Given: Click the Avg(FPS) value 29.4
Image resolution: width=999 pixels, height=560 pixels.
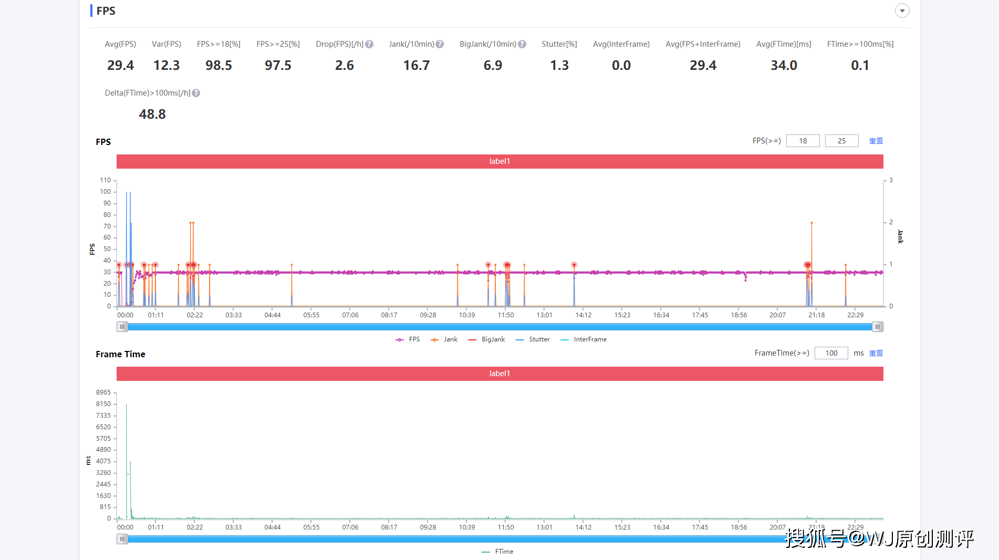Looking at the screenshot, I should (120, 65).
